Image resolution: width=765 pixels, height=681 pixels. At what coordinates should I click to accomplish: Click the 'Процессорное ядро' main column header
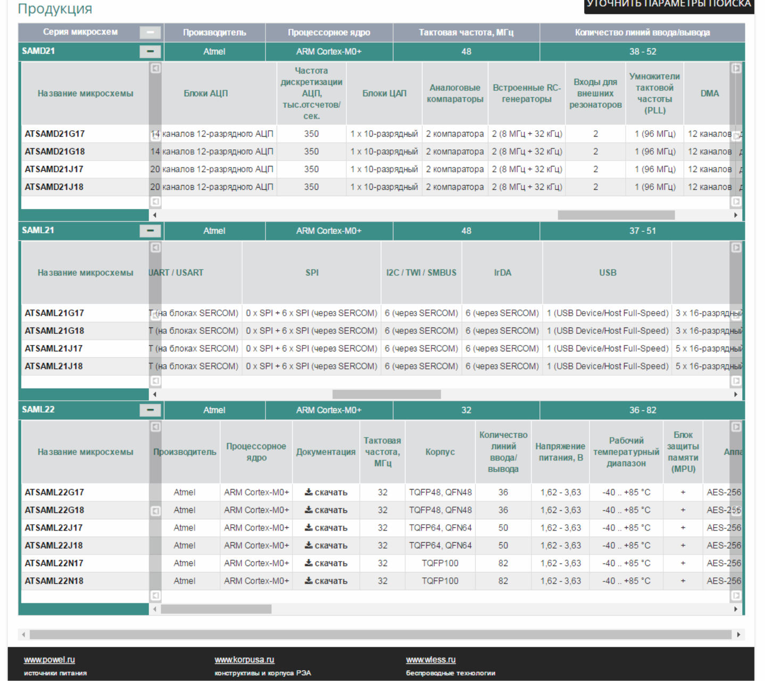329,32
